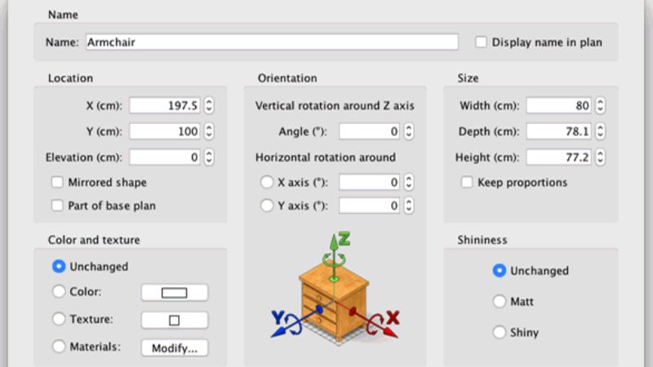Select the X axis rotation radio button
The image size is (653, 367).
pos(267,182)
